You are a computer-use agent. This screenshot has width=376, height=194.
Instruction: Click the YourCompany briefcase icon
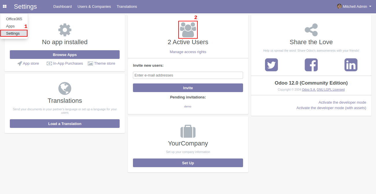(x=188, y=131)
